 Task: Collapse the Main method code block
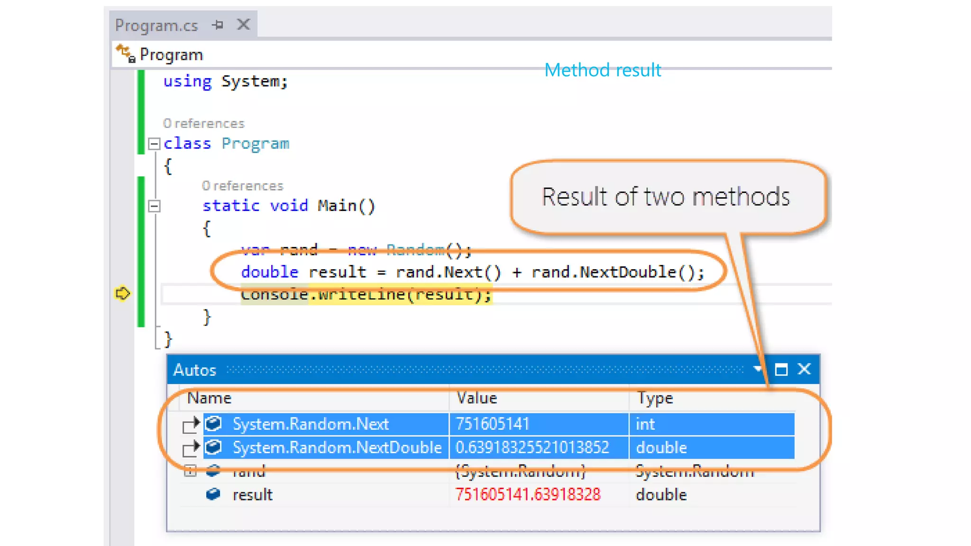click(154, 206)
